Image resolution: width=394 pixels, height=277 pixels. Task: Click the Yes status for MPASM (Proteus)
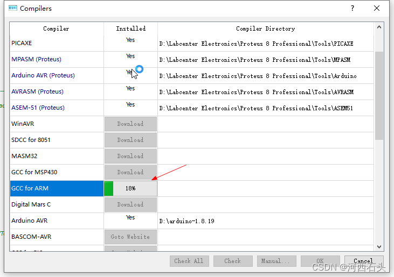coord(130,56)
